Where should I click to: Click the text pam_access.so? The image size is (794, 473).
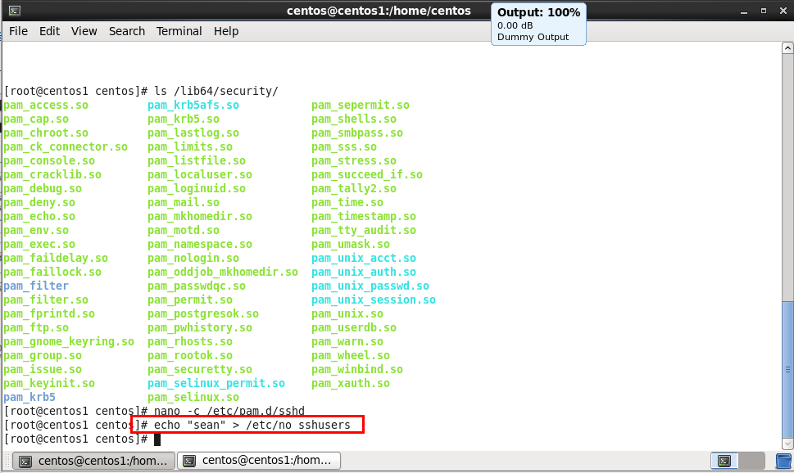tap(46, 106)
